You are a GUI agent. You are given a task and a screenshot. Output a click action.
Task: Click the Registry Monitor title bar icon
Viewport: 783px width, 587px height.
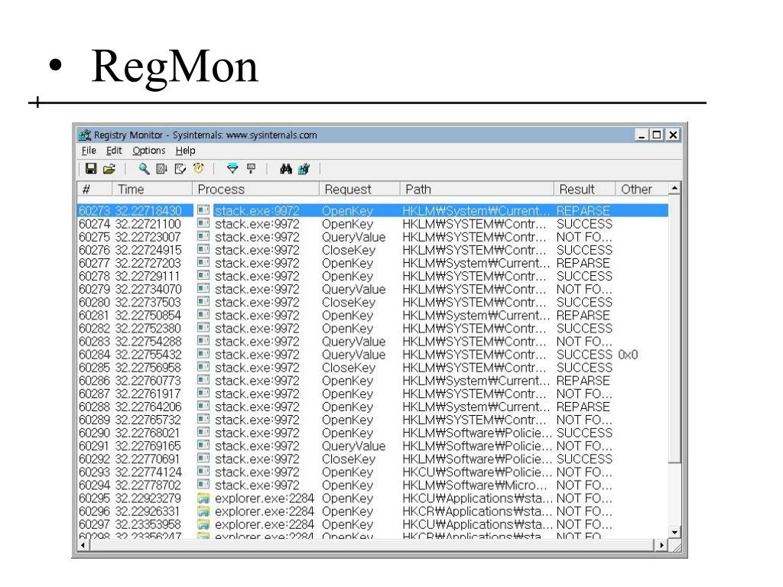pyautogui.click(x=85, y=135)
